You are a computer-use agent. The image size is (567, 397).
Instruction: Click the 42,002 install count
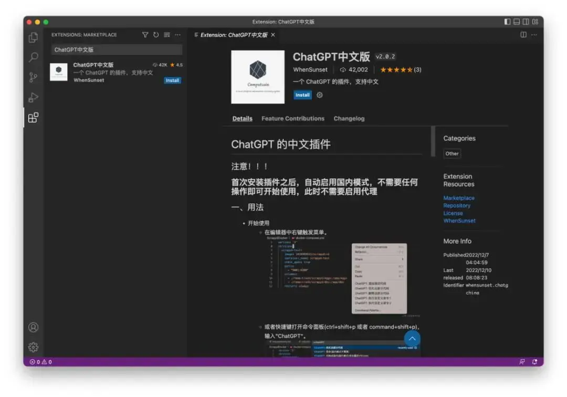tap(354, 70)
